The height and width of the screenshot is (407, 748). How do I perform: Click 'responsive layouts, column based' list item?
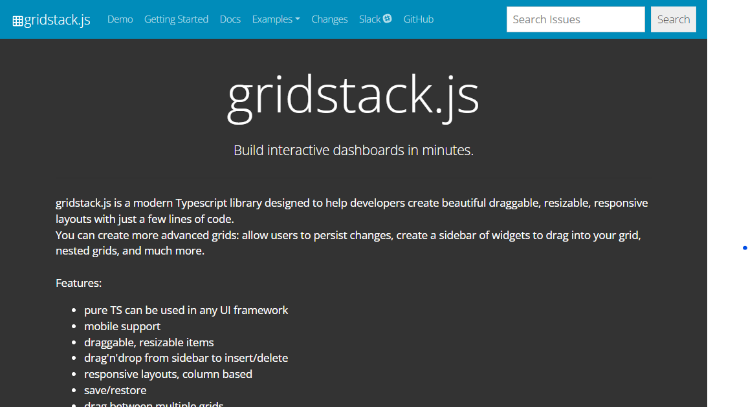click(168, 373)
